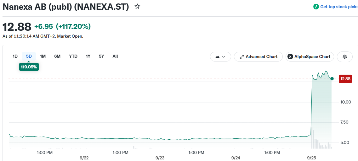Click the +6.95 price change value
This screenshot has height=161, width=358.
click(x=43, y=27)
